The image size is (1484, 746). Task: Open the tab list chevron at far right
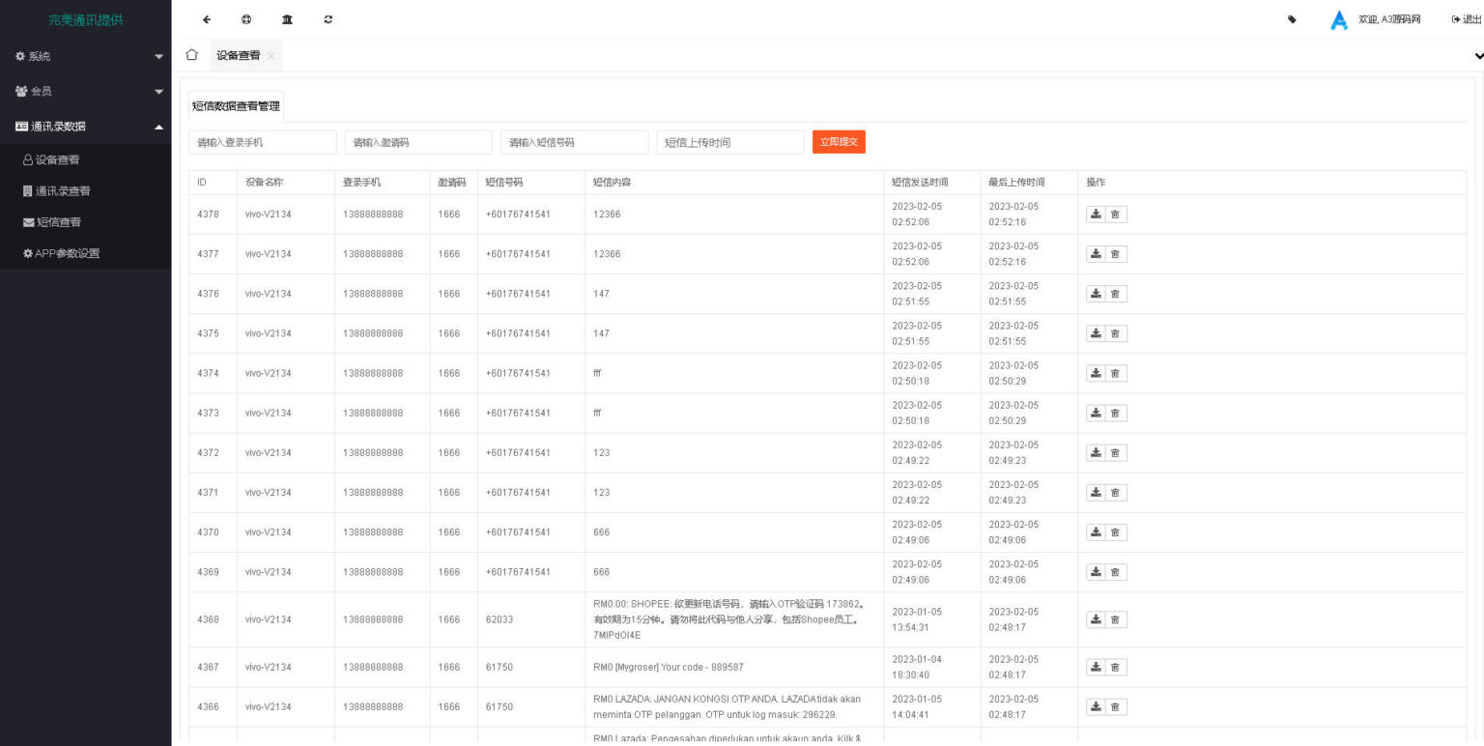[x=1478, y=56]
